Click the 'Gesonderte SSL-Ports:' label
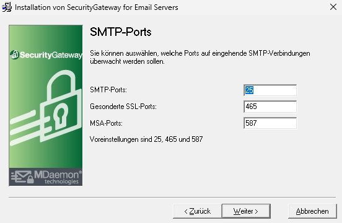Viewport: 342px width, 223px height. point(123,107)
